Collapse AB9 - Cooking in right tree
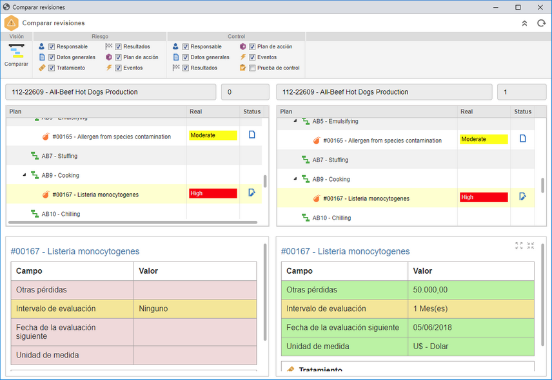The image size is (552, 380). click(295, 178)
